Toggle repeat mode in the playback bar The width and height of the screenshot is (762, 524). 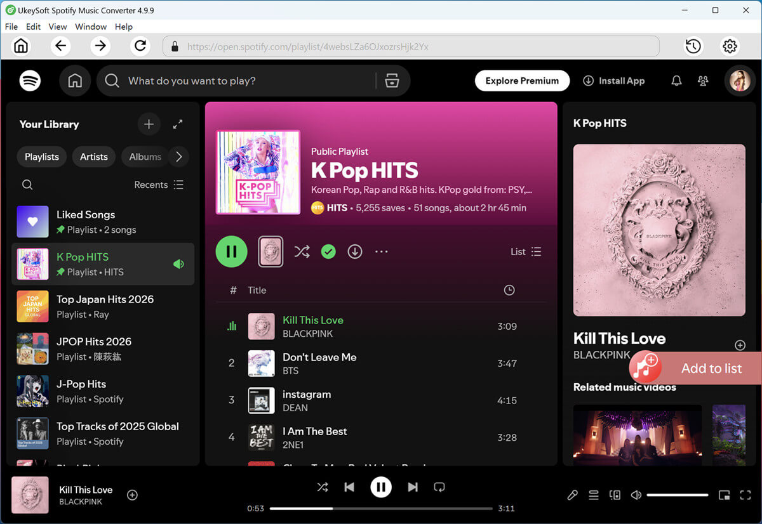tap(440, 487)
